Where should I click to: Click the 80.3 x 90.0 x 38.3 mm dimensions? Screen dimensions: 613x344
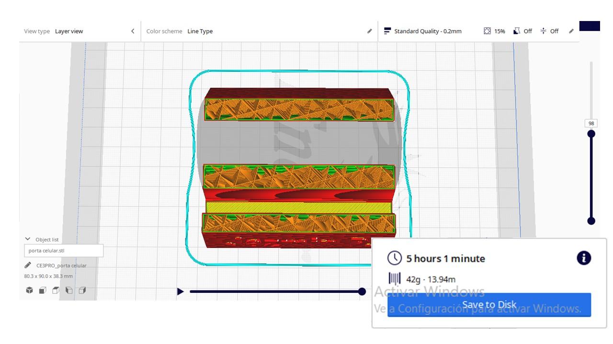48,276
